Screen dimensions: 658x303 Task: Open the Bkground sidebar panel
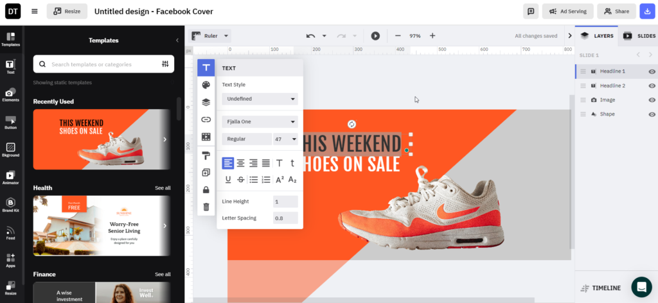[x=10, y=150]
